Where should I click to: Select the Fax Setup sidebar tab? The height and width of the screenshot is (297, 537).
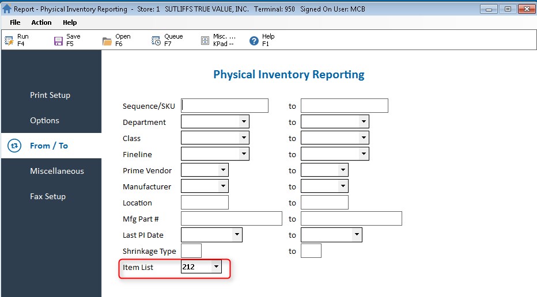pyautogui.click(x=48, y=196)
